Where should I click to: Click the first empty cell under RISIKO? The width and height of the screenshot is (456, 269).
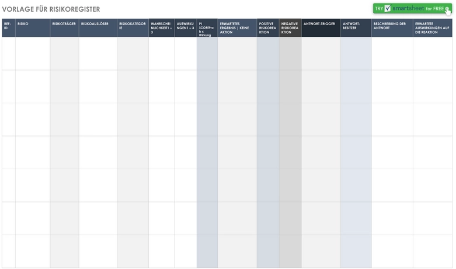[x=33, y=54]
